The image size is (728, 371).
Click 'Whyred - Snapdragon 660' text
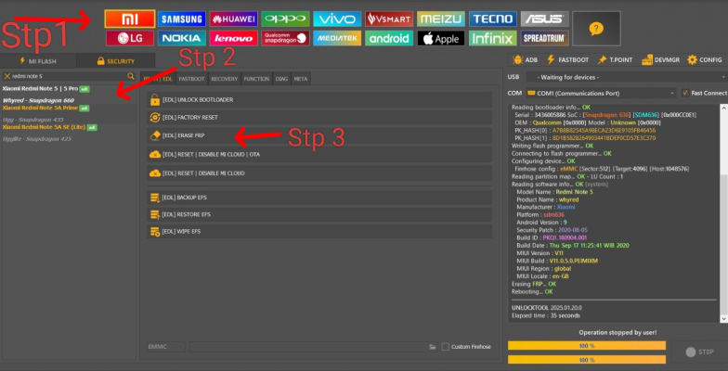(38, 100)
